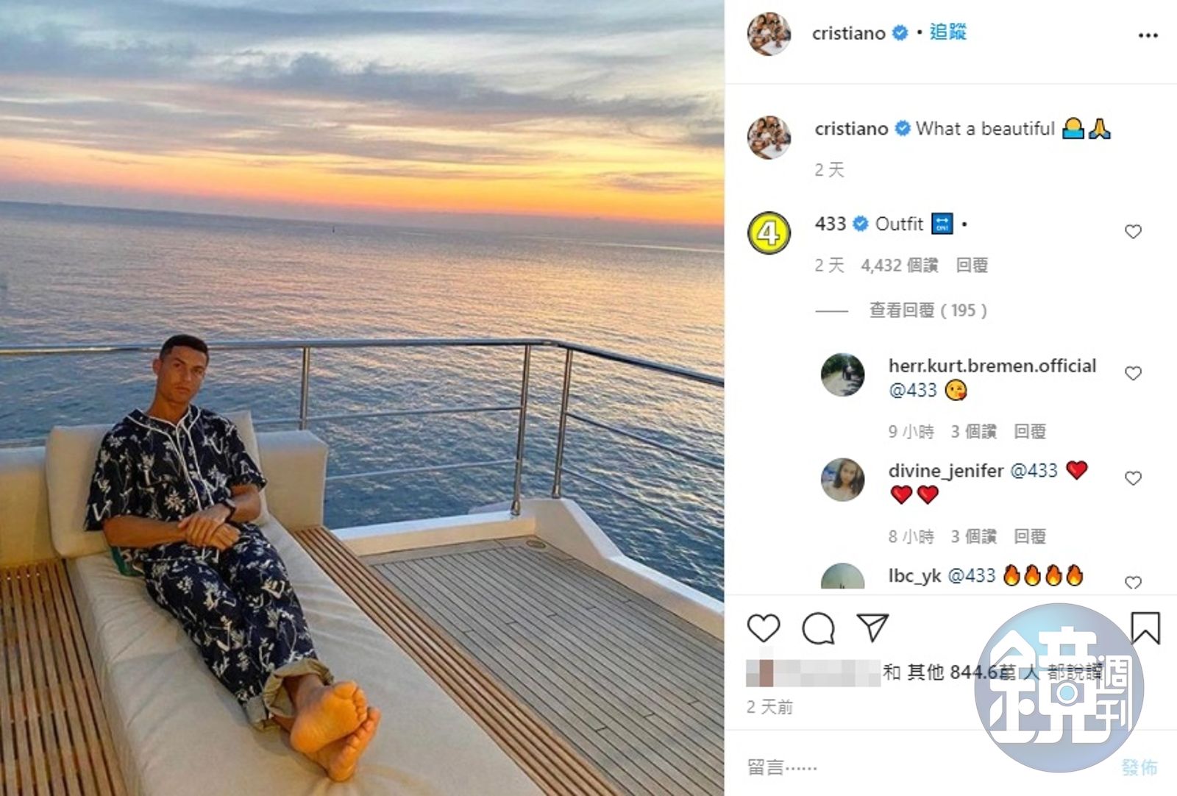Viewport: 1177px width, 796px height.
Task: Open the three-dot more options menu
Action: (1148, 35)
